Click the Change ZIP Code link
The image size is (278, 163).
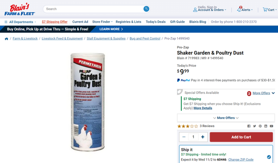point(241,159)
